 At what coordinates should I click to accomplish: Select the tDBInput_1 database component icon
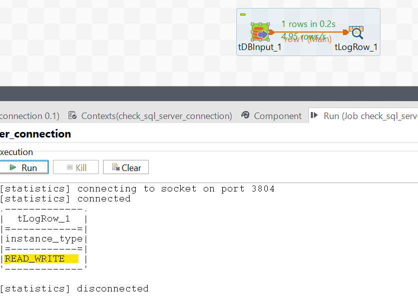[260, 32]
